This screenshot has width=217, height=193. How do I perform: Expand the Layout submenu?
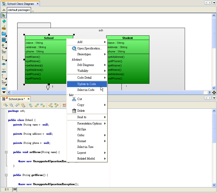(x=87, y=153)
